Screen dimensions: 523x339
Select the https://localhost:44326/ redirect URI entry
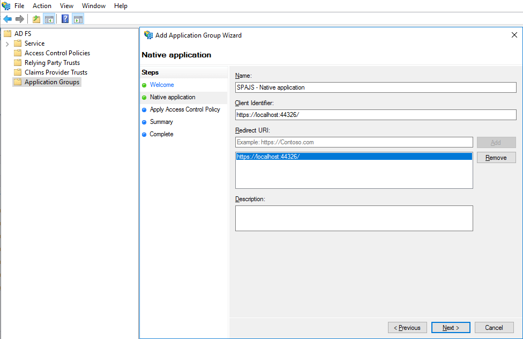coord(354,156)
